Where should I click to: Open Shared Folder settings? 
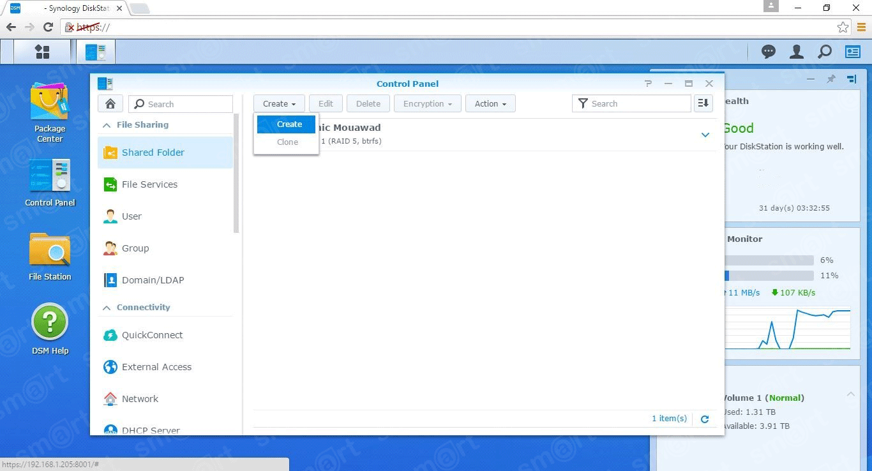165,153
